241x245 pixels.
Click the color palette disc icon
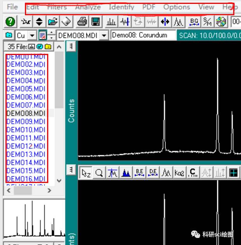221,22
